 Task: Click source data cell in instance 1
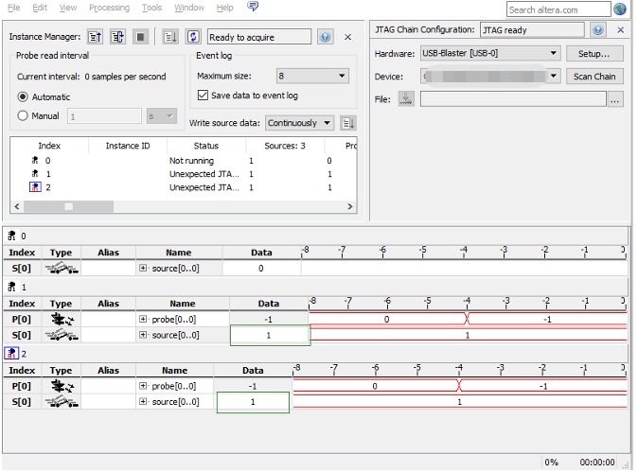(x=269, y=335)
